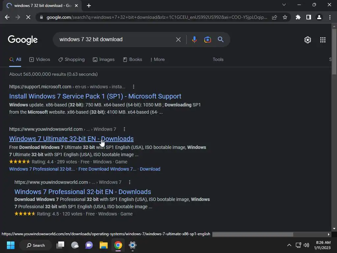This screenshot has width=337, height=253.
Task: Open the Settings app from the taskbar
Action: pos(132,245)
